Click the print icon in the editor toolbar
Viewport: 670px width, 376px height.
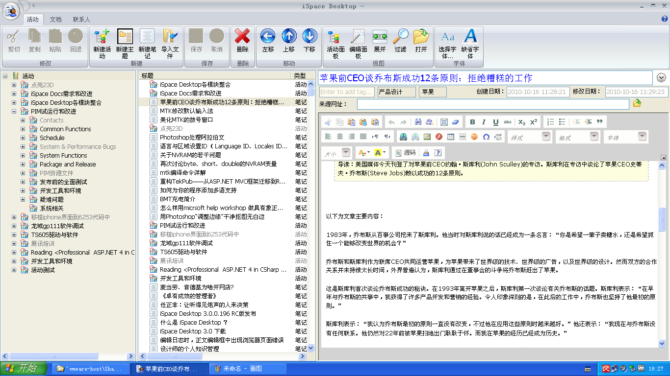[x=426, y=153]
